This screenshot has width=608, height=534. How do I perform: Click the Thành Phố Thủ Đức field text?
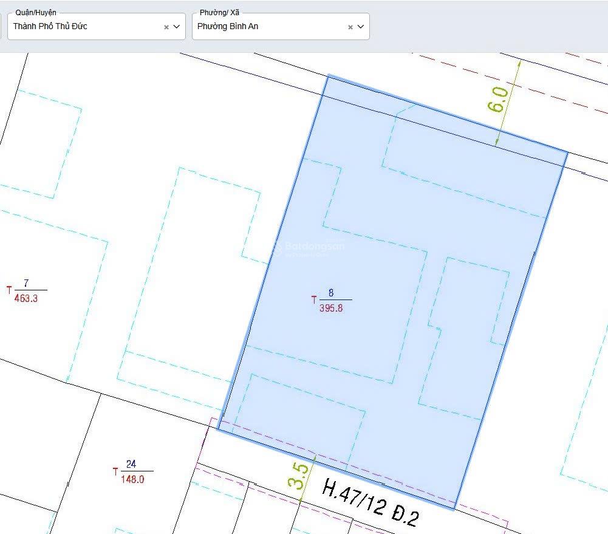50,27
